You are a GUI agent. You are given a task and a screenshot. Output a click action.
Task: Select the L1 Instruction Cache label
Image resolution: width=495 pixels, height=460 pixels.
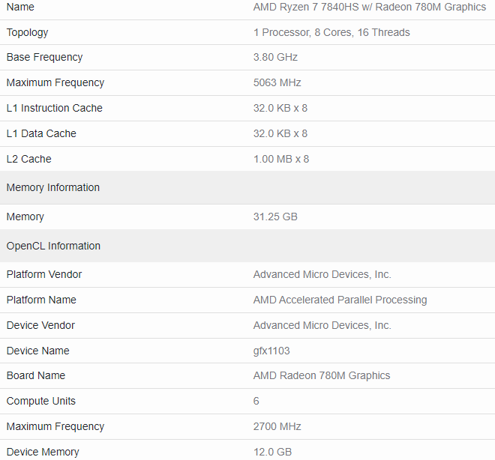[x=54, y=109]
